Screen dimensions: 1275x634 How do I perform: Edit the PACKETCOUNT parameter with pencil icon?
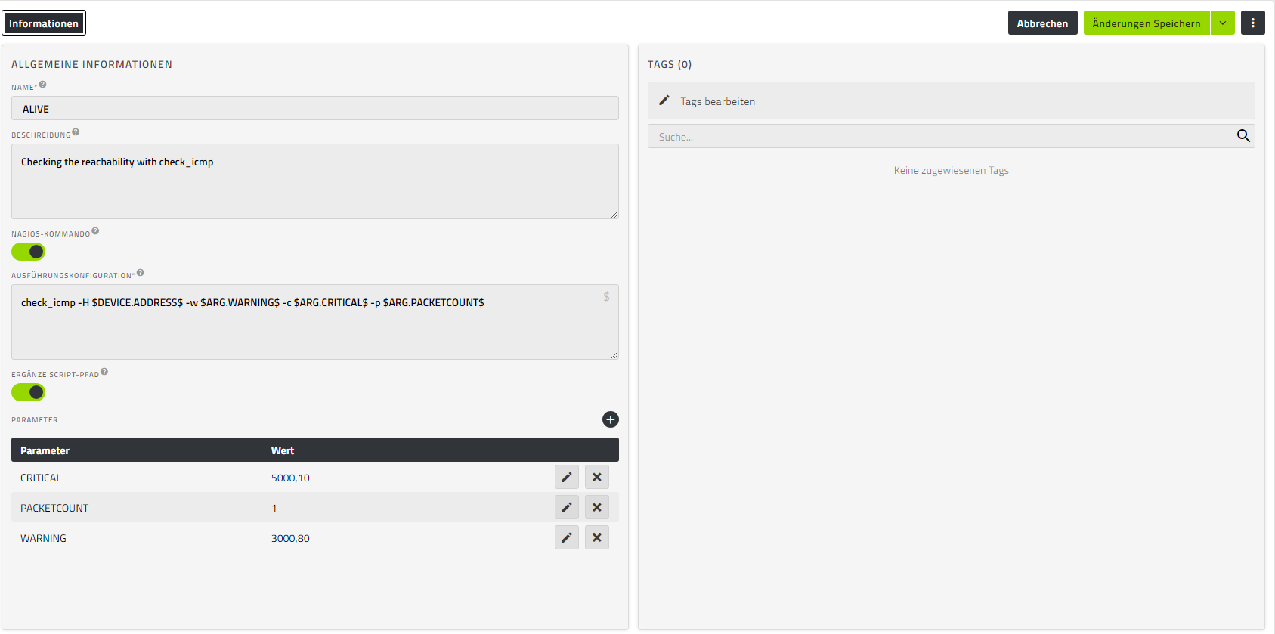tap(567, 507)
